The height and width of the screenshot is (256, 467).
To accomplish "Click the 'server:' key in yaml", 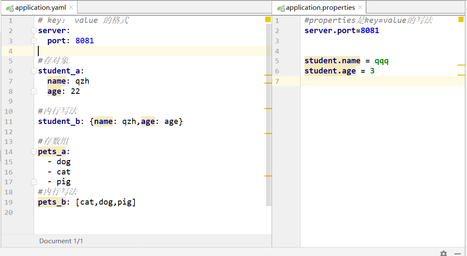I will point(54,31).
